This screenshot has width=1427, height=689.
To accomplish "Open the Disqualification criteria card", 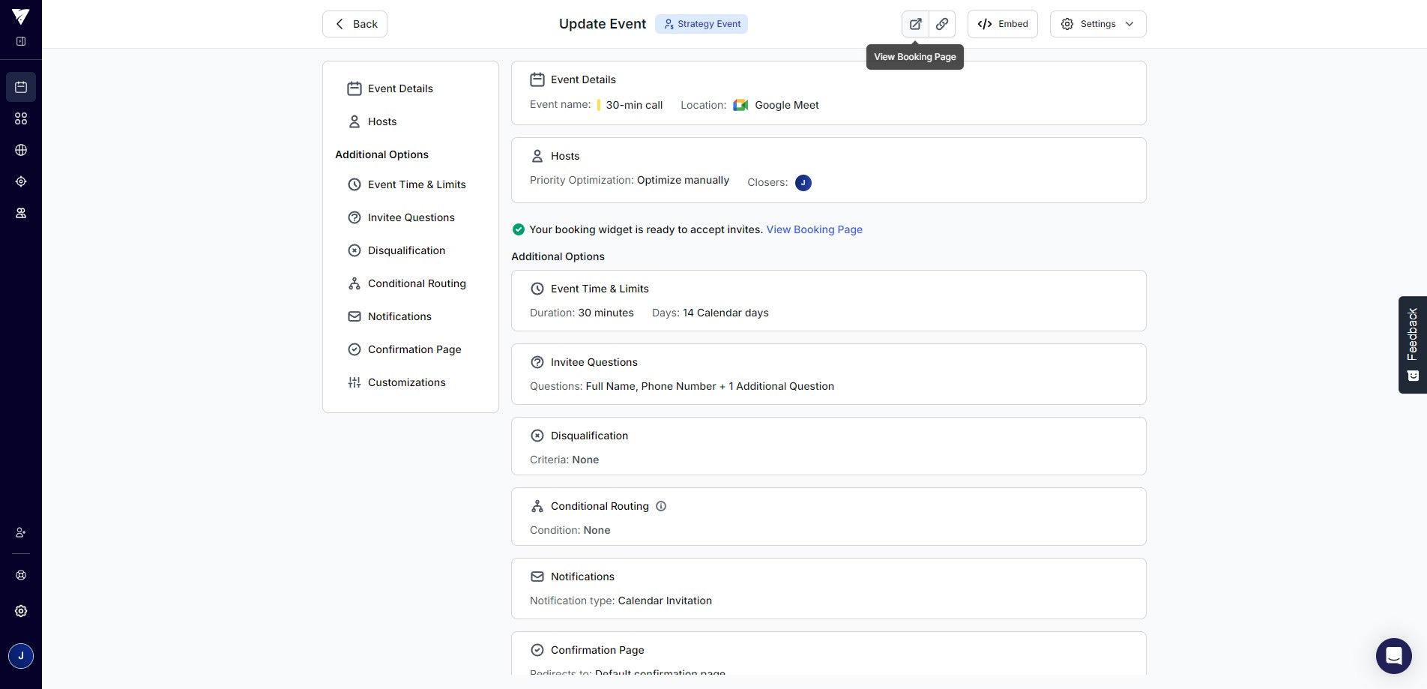I will 828,446.
